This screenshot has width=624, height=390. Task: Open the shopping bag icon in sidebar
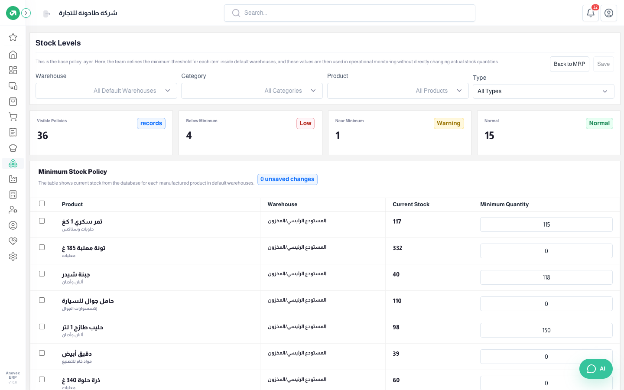[x=13, y=101]
